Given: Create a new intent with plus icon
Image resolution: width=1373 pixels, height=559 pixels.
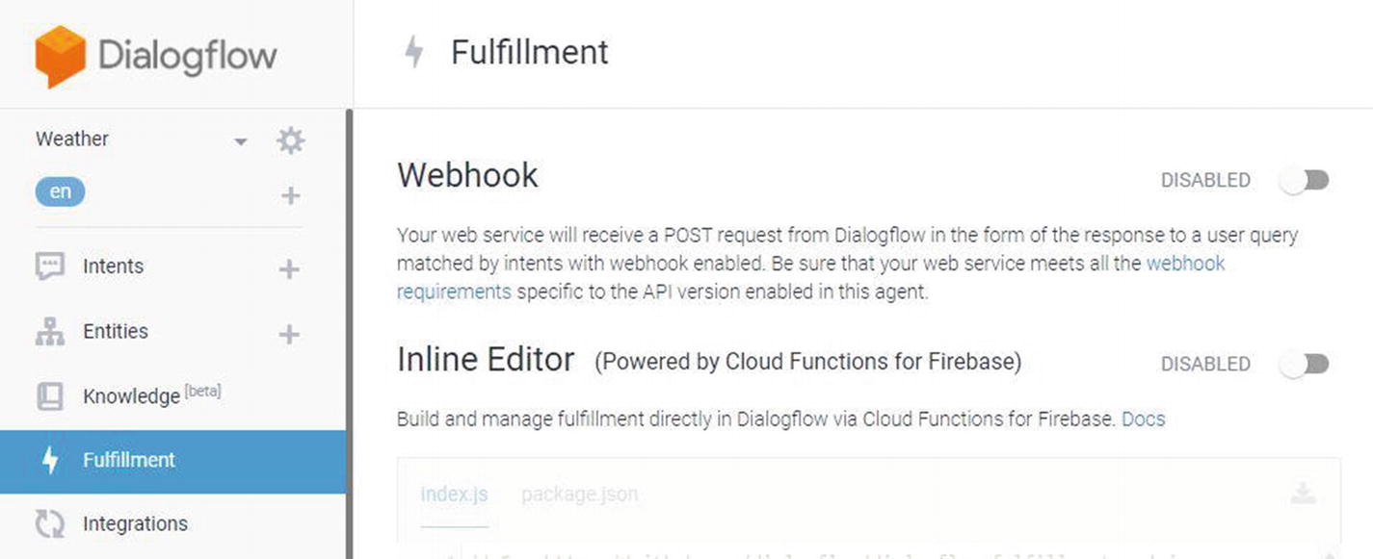Looking at the screenshot, I should (289, 269).
